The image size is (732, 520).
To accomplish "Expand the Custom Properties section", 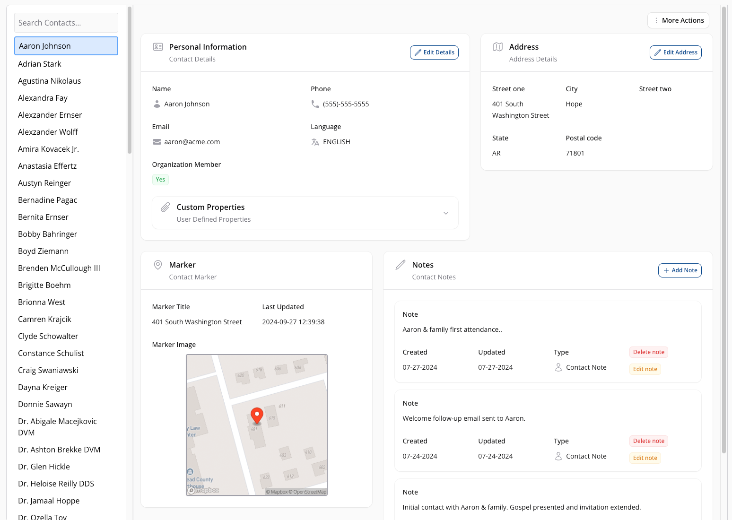I will (x=445, y=213).
